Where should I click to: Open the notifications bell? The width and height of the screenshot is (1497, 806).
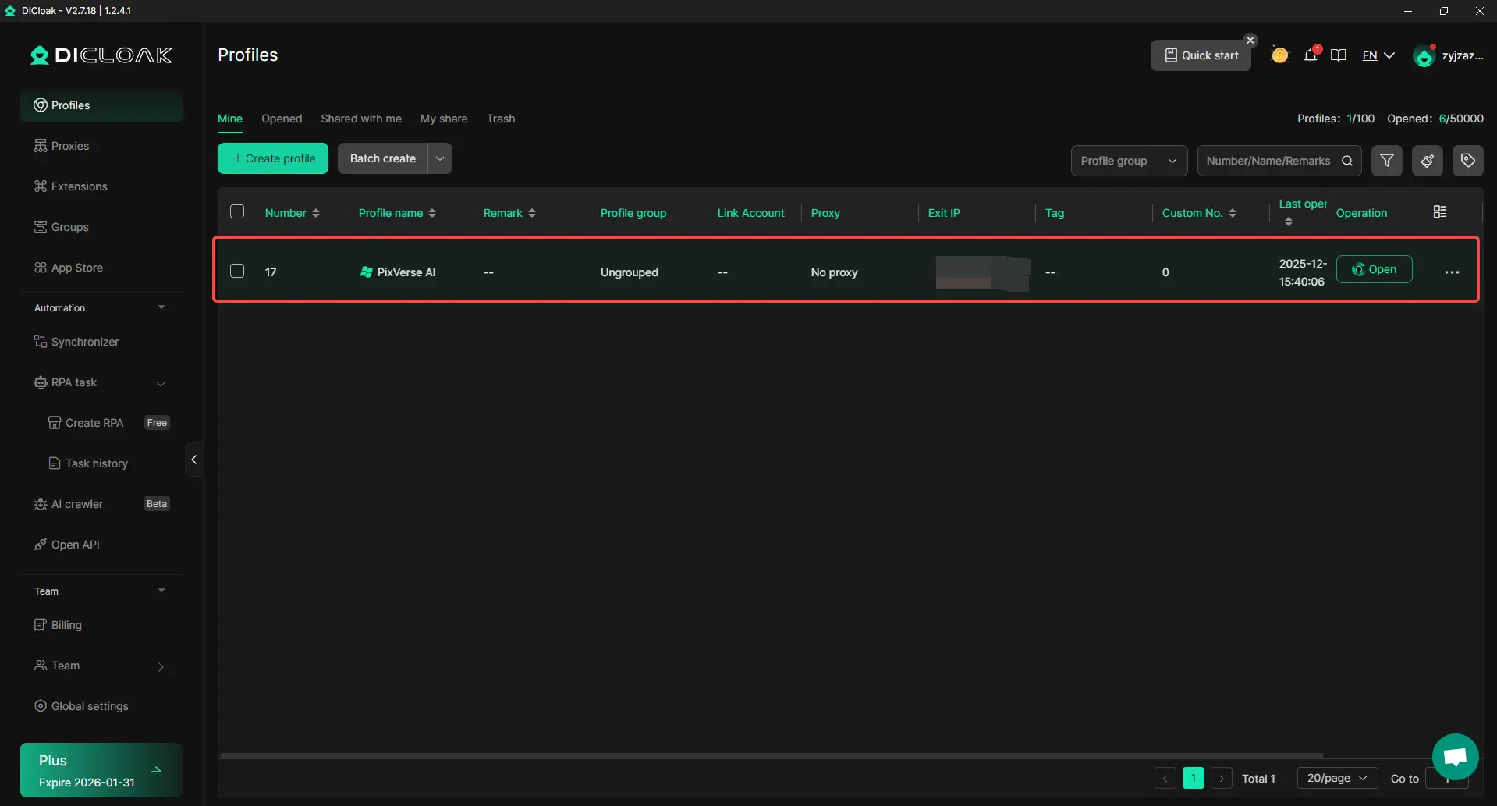coord(1311,55)
